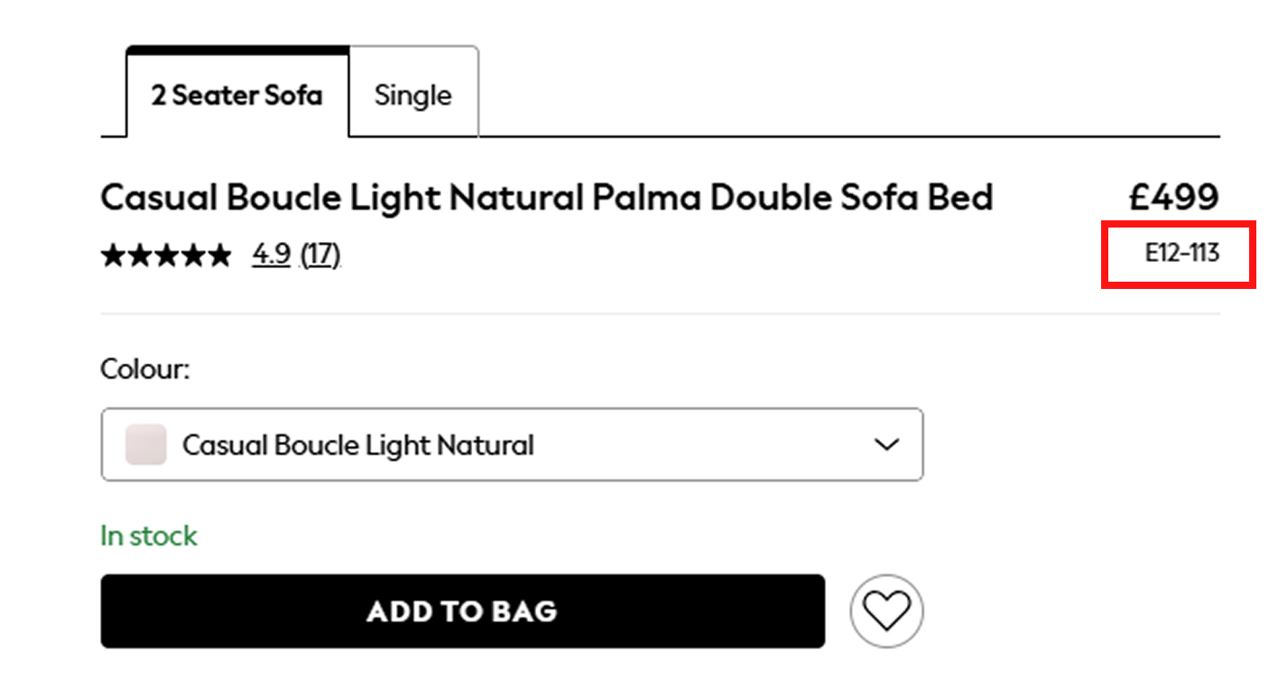Click the down chevron on the colour selector
Image resolution: width=1278 pixels, height=679 pixels.
click(886, 444)
